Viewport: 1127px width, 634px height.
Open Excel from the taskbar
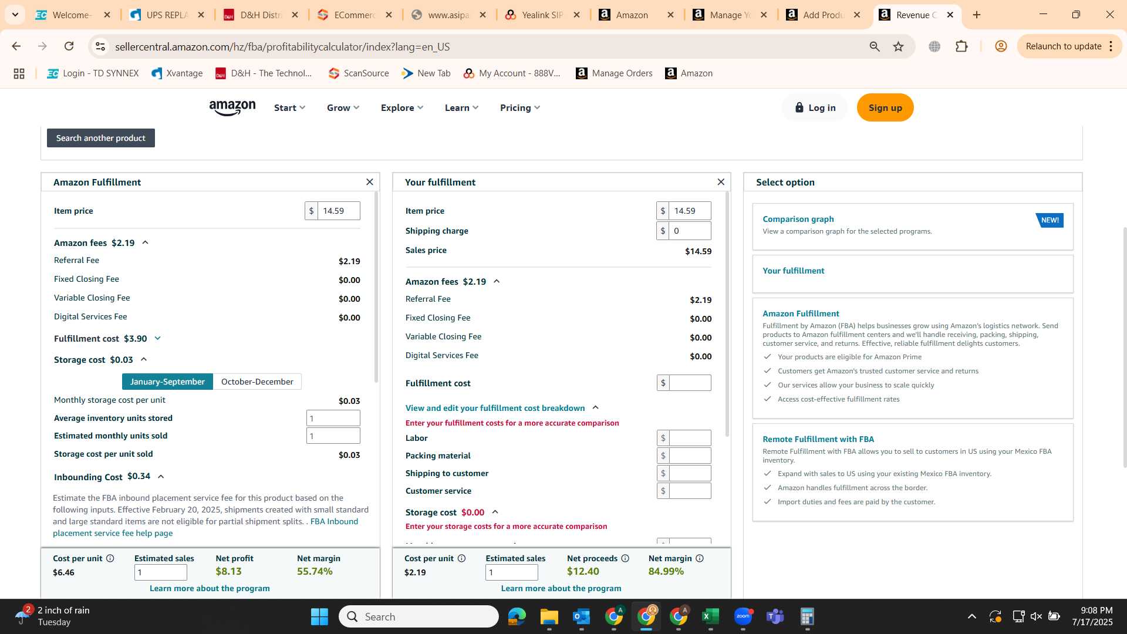pyautogui.click(x=711, y=616)
